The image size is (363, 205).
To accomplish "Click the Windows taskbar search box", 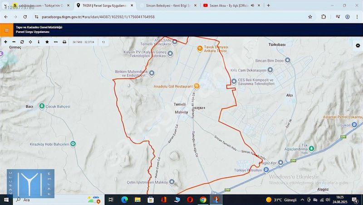I will click(50, 200).
